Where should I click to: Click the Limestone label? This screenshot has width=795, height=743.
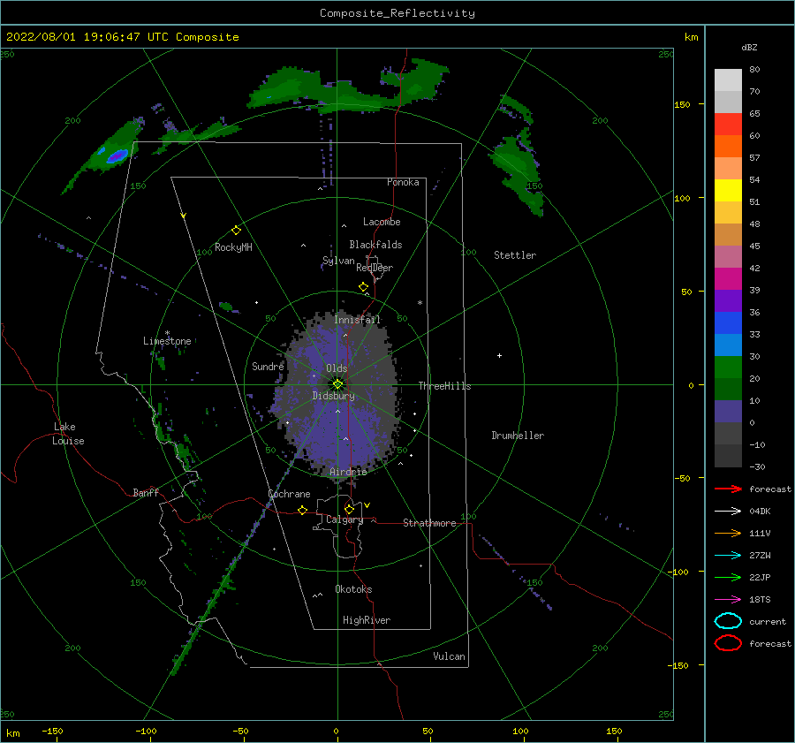click(167, 341)
